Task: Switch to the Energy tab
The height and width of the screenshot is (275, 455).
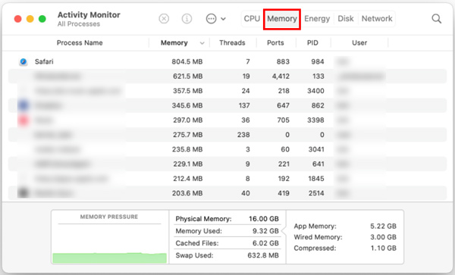Action: 317,19
